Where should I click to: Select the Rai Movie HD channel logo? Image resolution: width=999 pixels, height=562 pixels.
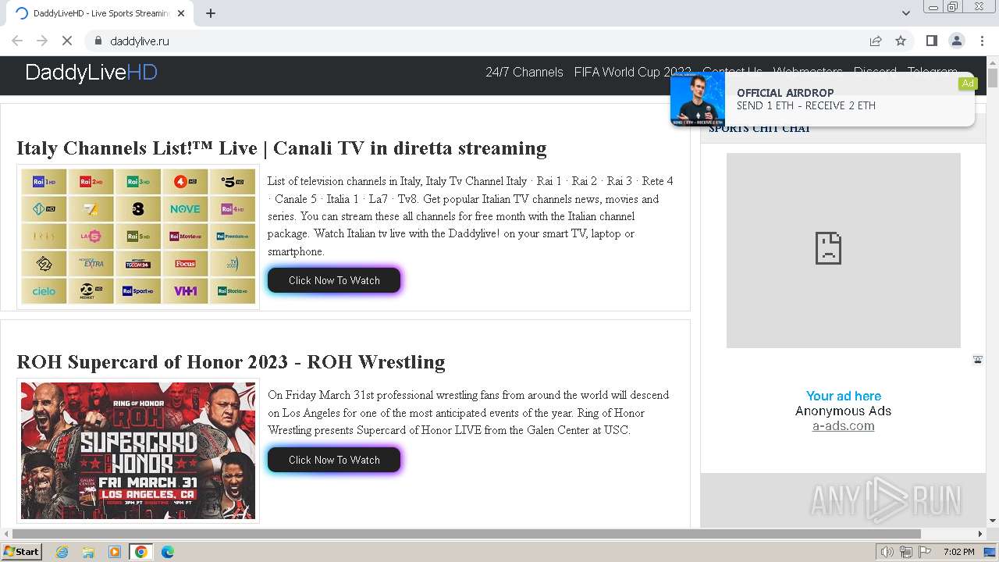[185, 237]
